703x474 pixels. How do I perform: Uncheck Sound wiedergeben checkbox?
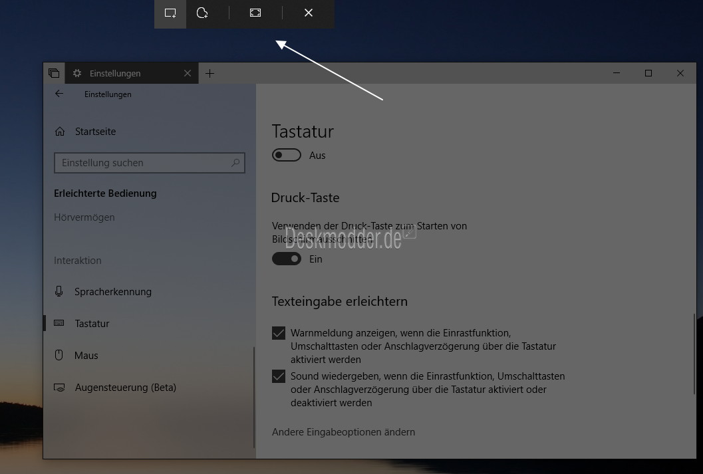[279, 376]
